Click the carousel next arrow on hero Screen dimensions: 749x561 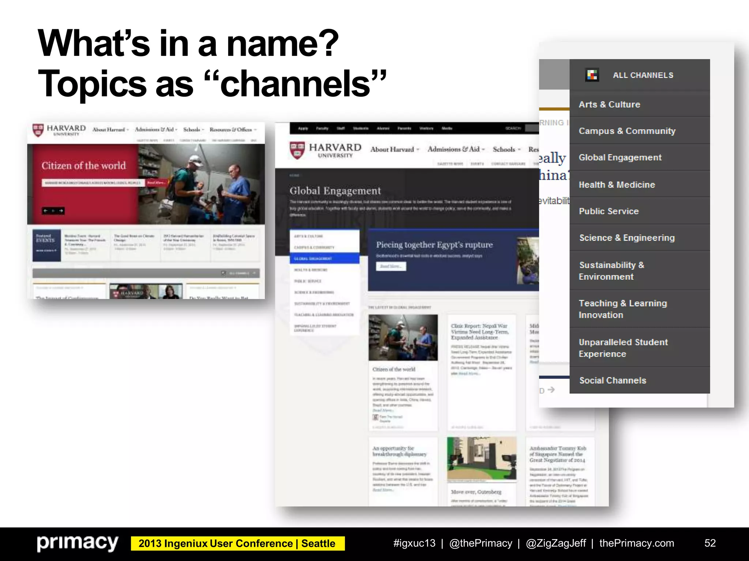61,211
